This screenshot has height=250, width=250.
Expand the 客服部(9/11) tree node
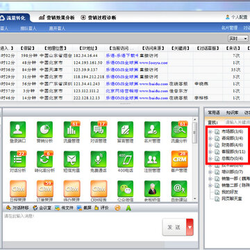tap(210, 152)
